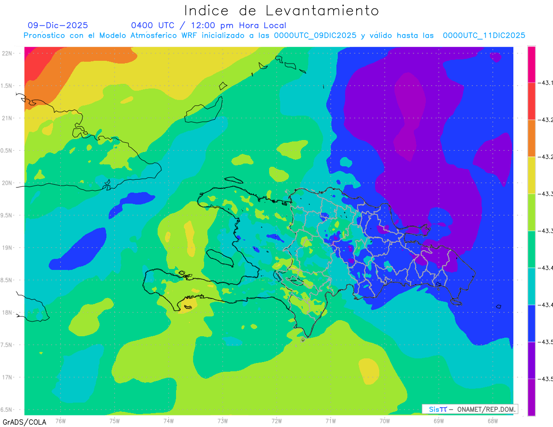Click the '75W' longitude label
Image resolution: width=553 pixels, height=427 pixels.
pyautogui.click(x=114, y=421)
